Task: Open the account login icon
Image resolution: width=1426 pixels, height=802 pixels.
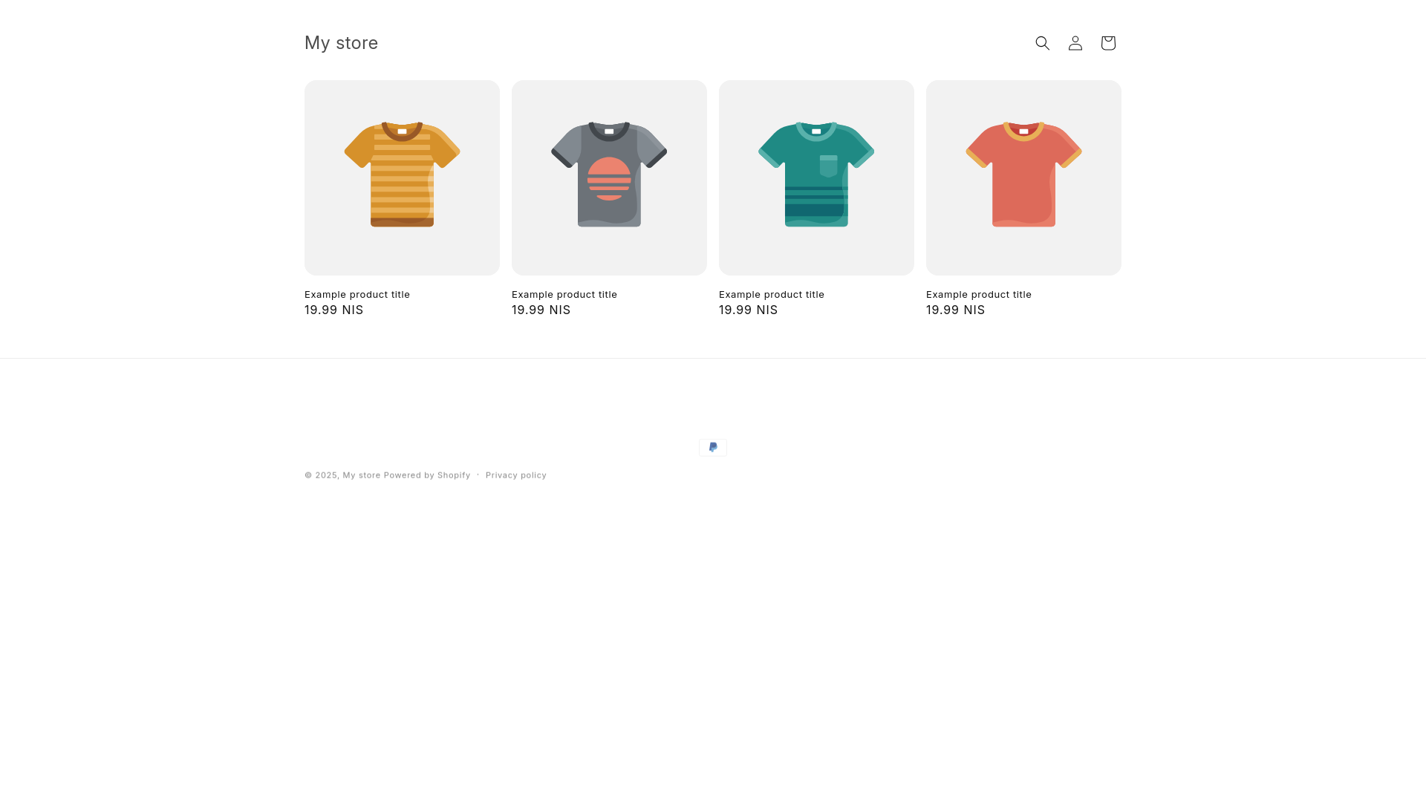Action: [x=1075, y=43]
